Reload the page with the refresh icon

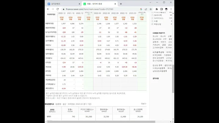[x=57, y=9]
